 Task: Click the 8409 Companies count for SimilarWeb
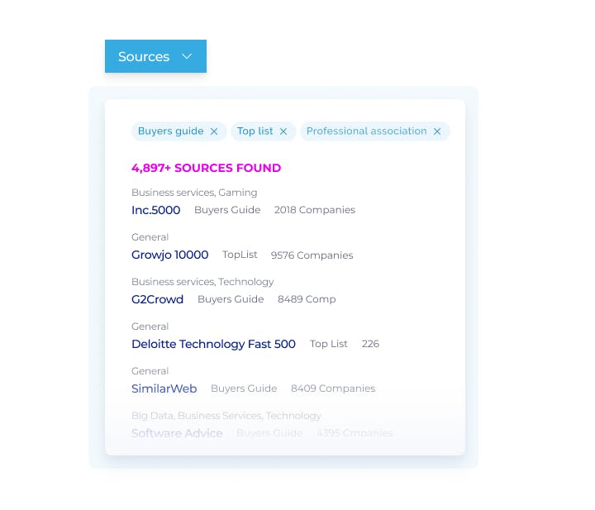[x=332, y=388]
